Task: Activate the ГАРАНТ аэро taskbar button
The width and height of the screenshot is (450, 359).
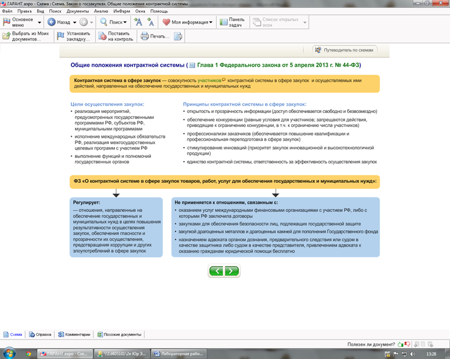Action: coord(65,354)
